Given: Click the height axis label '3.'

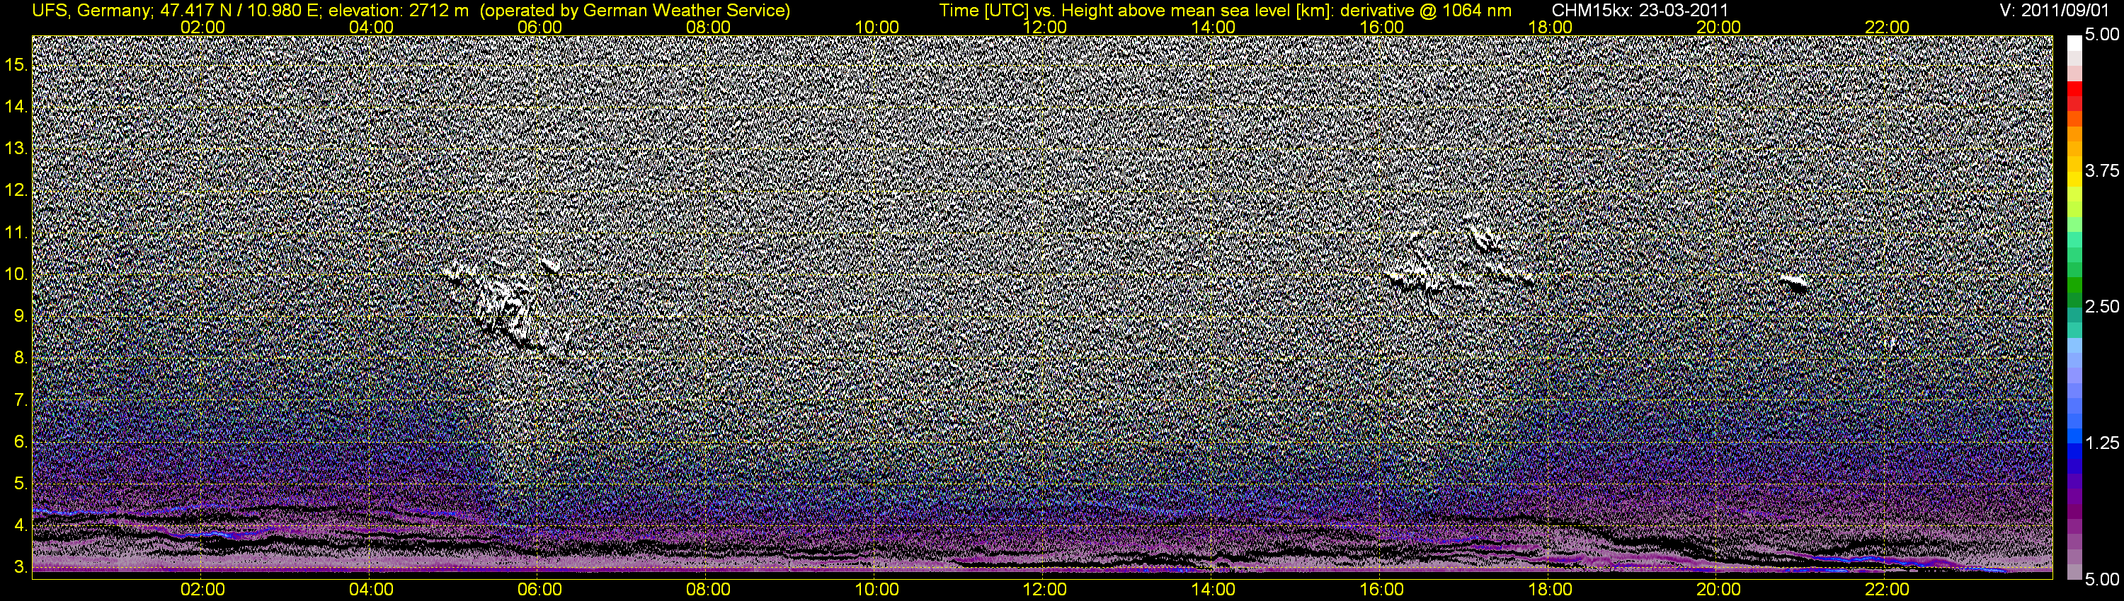Looking at the screenshot, I should click(x=21, y=567).
